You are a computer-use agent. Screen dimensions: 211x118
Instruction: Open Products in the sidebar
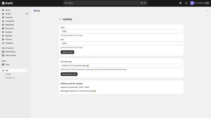tap(9, 17)
